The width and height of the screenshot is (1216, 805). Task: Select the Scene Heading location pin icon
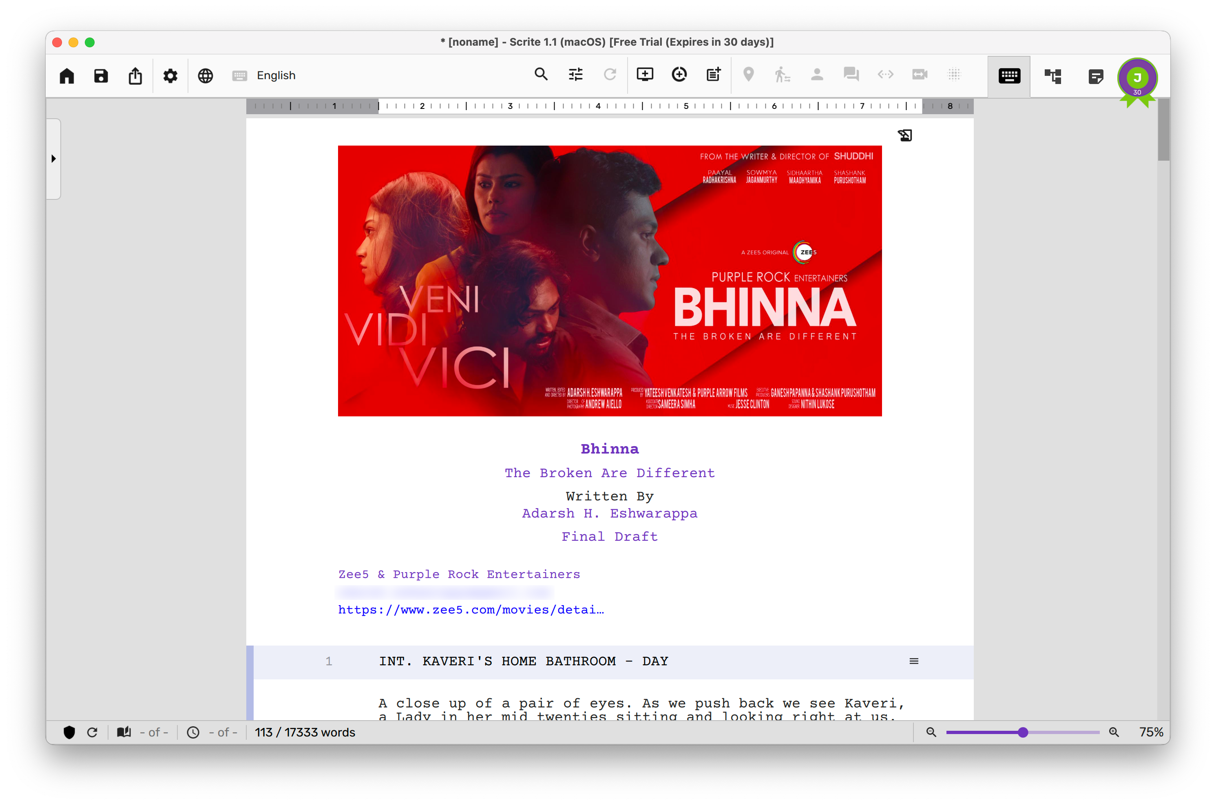[748, 75]
